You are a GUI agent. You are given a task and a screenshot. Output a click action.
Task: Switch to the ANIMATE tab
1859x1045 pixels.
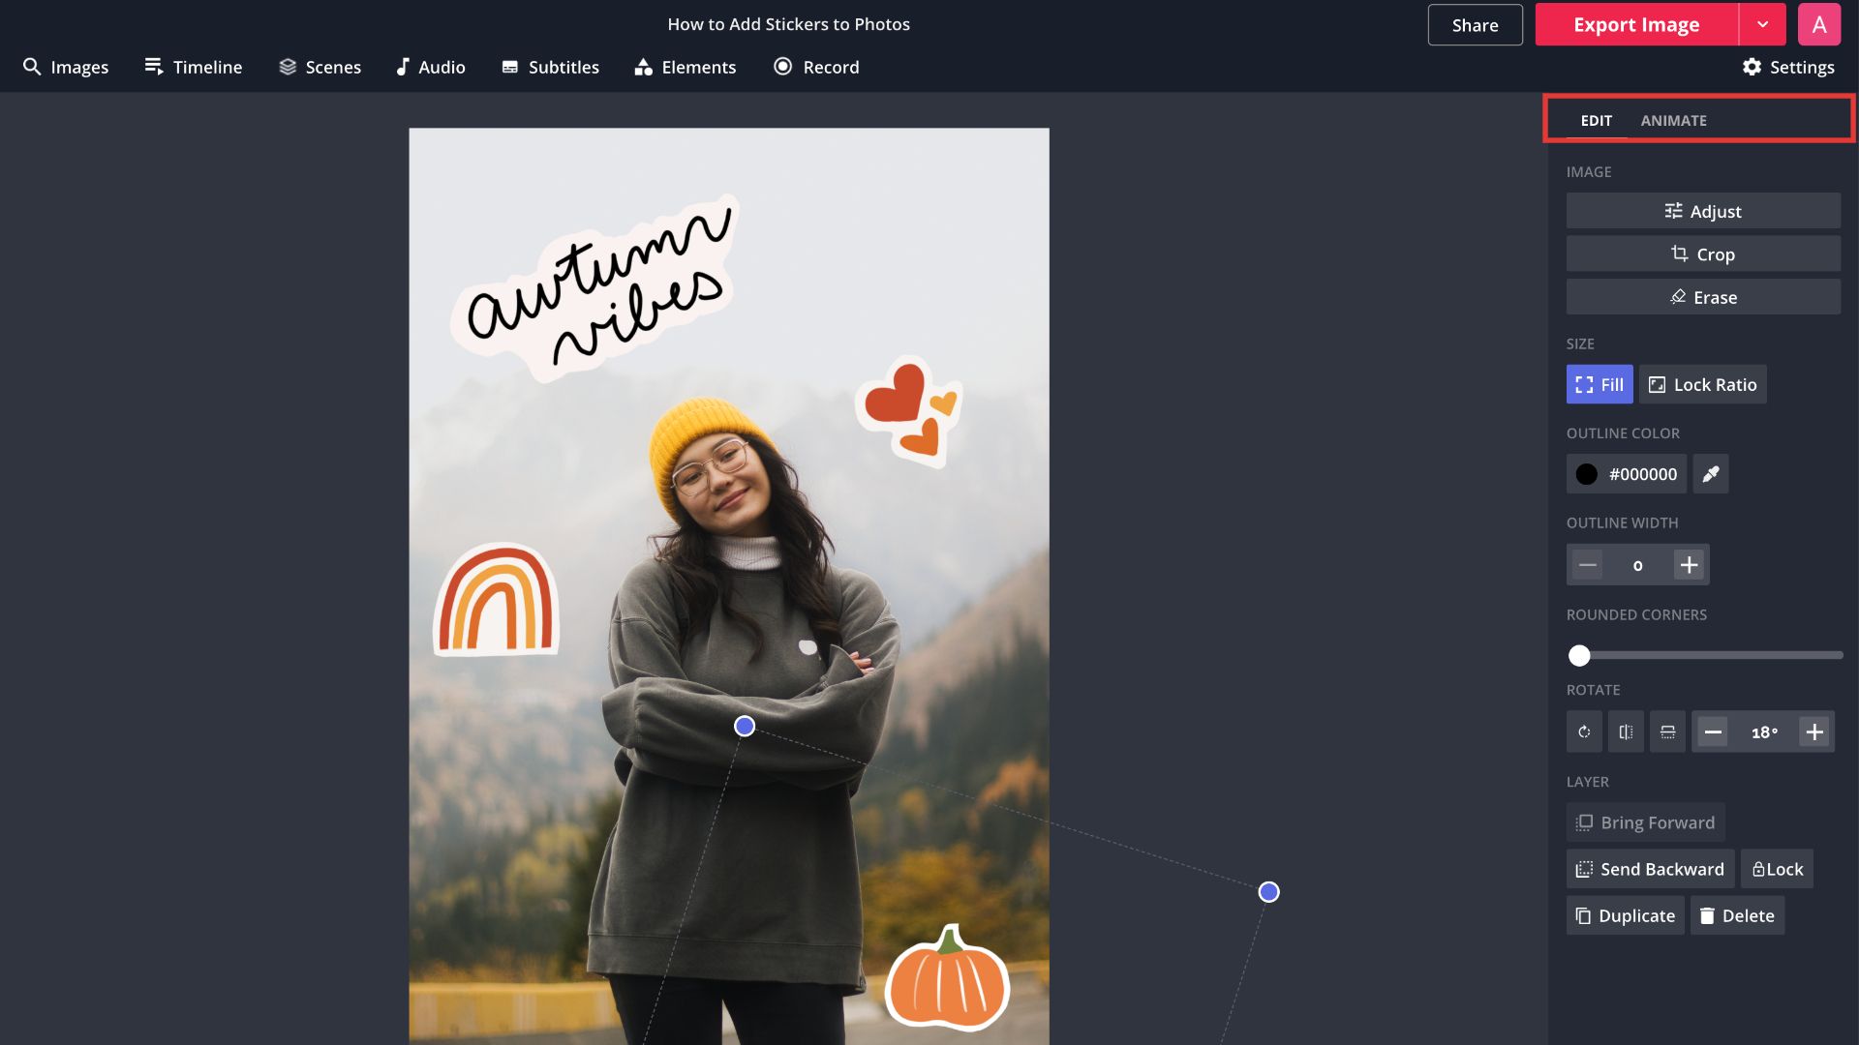pyautogui.click(x=1673, y=120)
